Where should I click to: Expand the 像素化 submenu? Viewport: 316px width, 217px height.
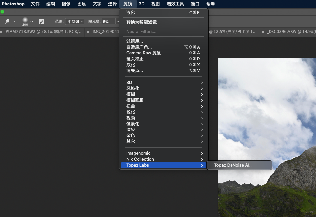pos(163,124)
